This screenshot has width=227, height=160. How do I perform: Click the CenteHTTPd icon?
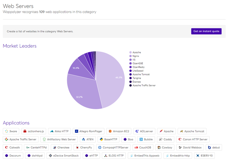(x=28, y=148)
